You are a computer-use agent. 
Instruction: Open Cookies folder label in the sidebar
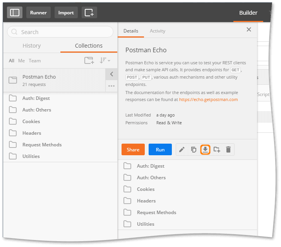31,121
